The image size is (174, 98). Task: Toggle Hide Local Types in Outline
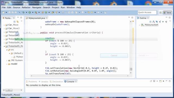coord(166,22)
